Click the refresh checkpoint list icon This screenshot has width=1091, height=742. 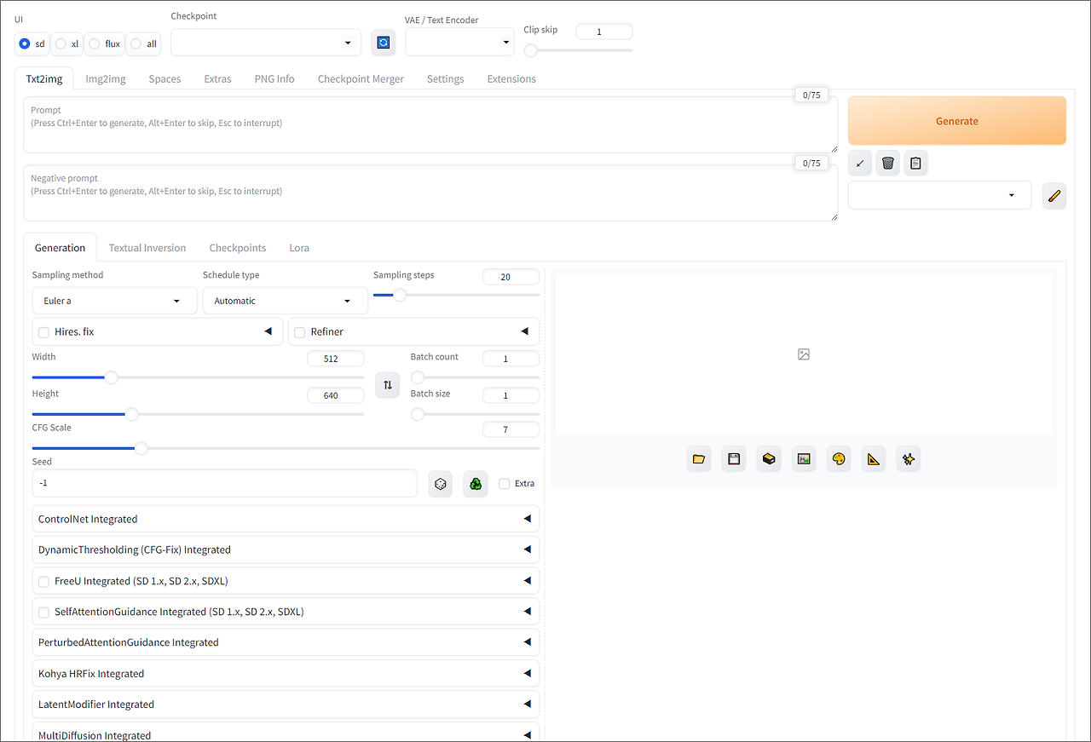coord(384,42)
